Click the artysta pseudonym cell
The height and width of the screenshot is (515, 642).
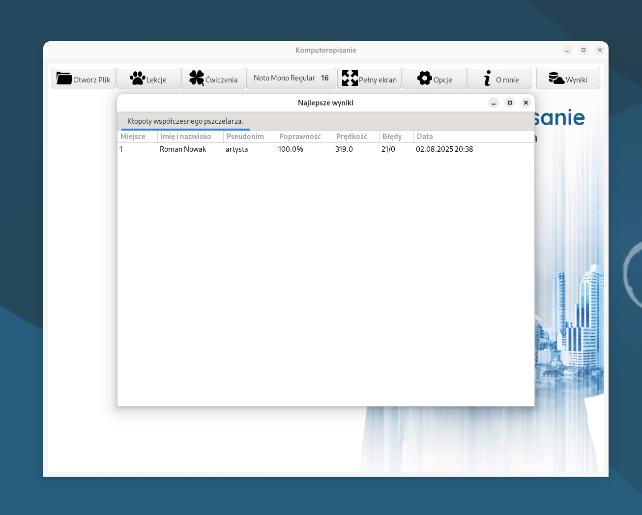point(237,149)
